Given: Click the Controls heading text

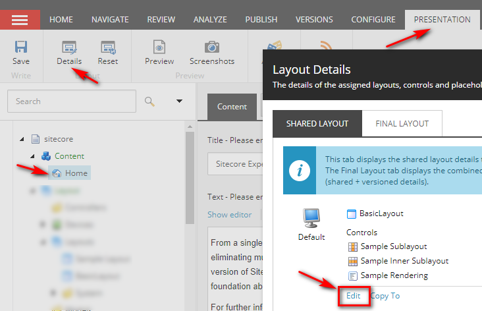Looking at the screenshot, I should 361,233.
